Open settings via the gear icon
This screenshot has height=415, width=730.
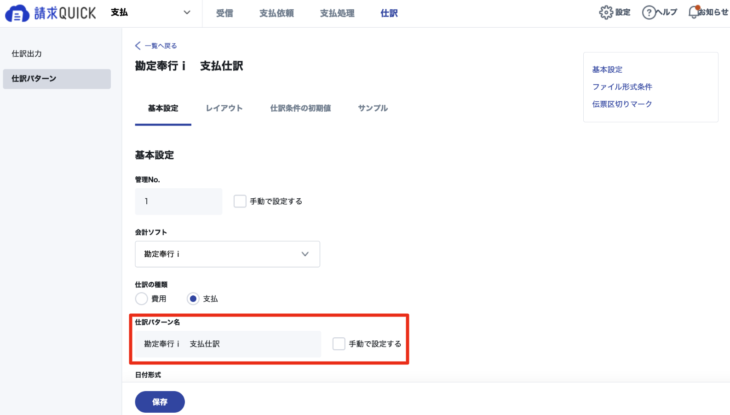coord(606,12)
